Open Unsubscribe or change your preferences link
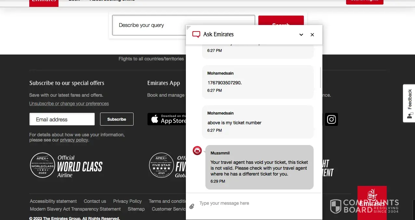The width and height of the screenshot is (415, 220). click(69, 104)
